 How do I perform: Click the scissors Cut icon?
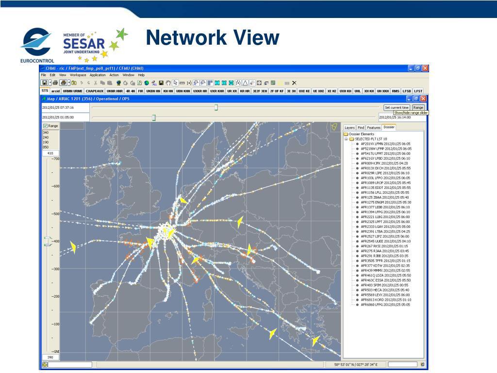click(x=96, y=83)
